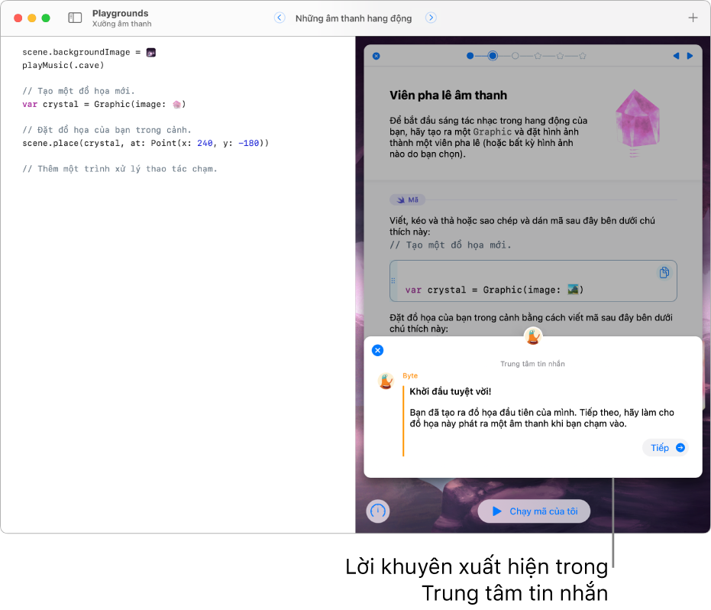Click the Playgrounds title text
Screen dimensions: 711x610
click(x=120, y=13)
